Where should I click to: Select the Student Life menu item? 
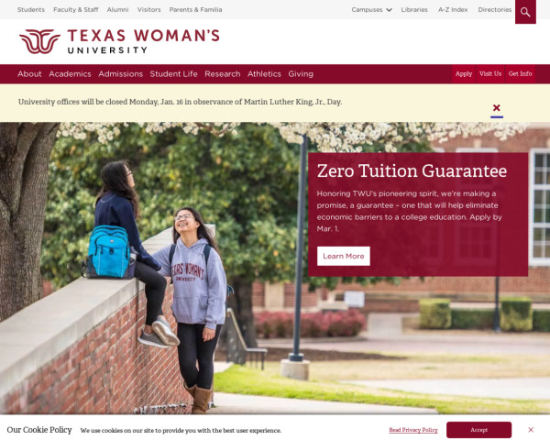click(173, 74)
